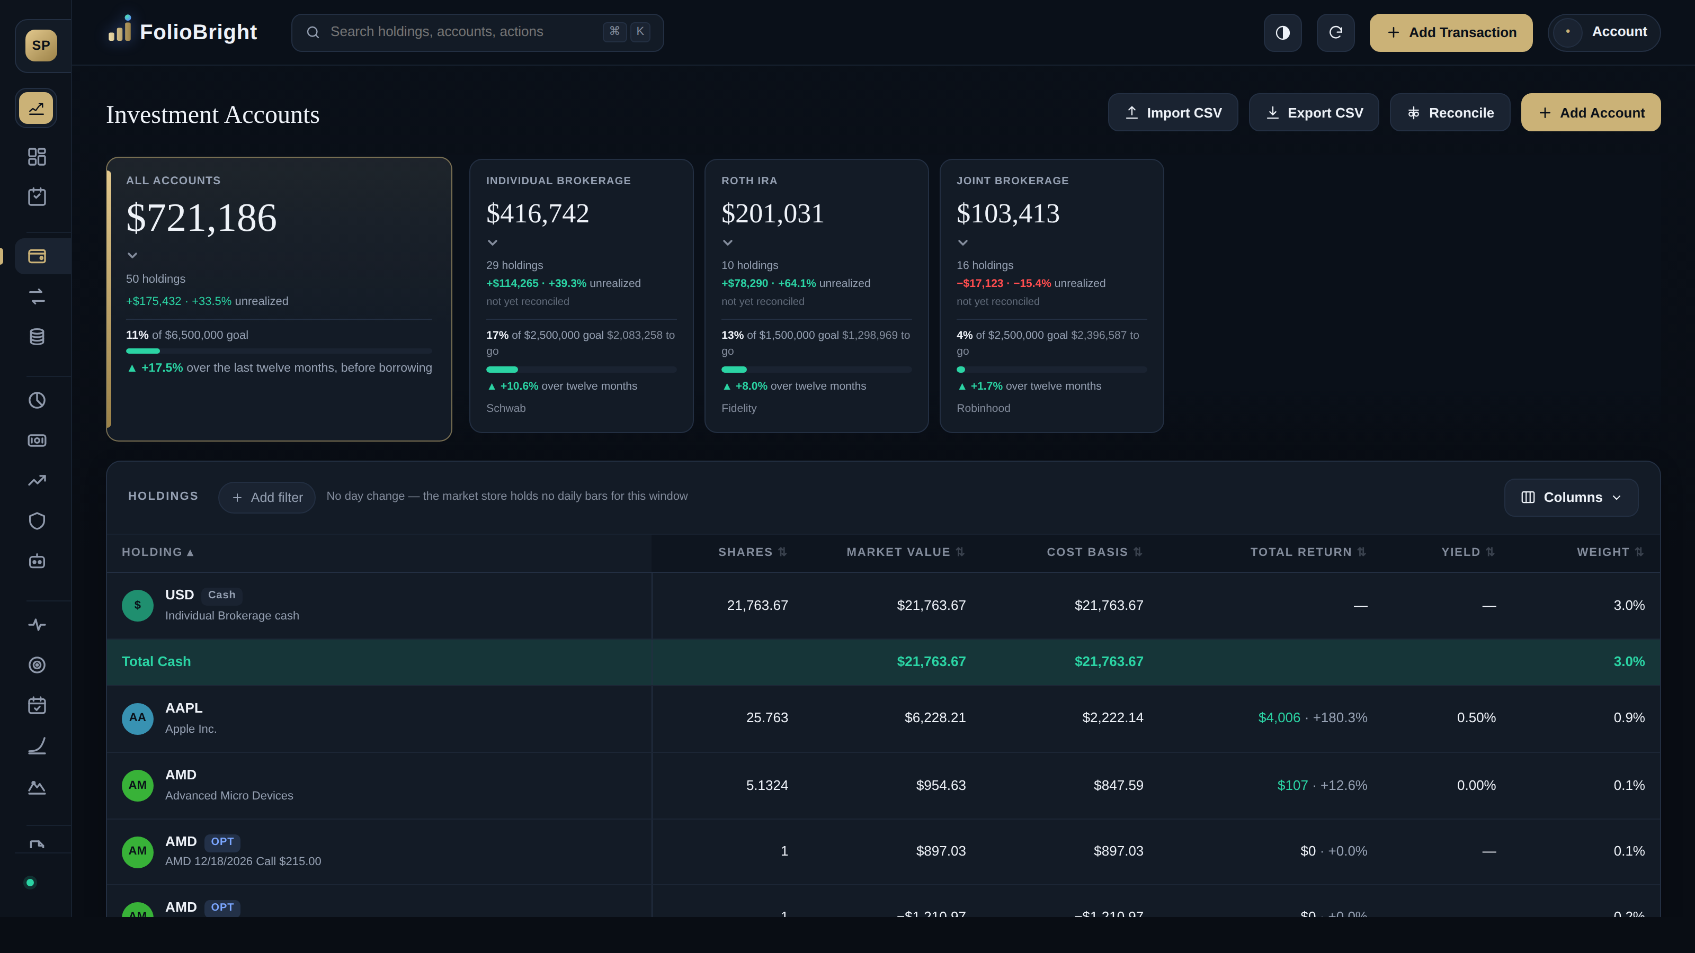Expand the Individual Brokerage card chevron
Screen dimensions: 1695x953
(492, 242)
